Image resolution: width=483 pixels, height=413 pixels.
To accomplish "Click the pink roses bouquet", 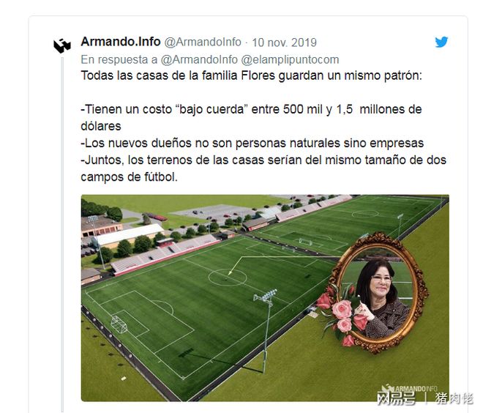I will point(341,314).
